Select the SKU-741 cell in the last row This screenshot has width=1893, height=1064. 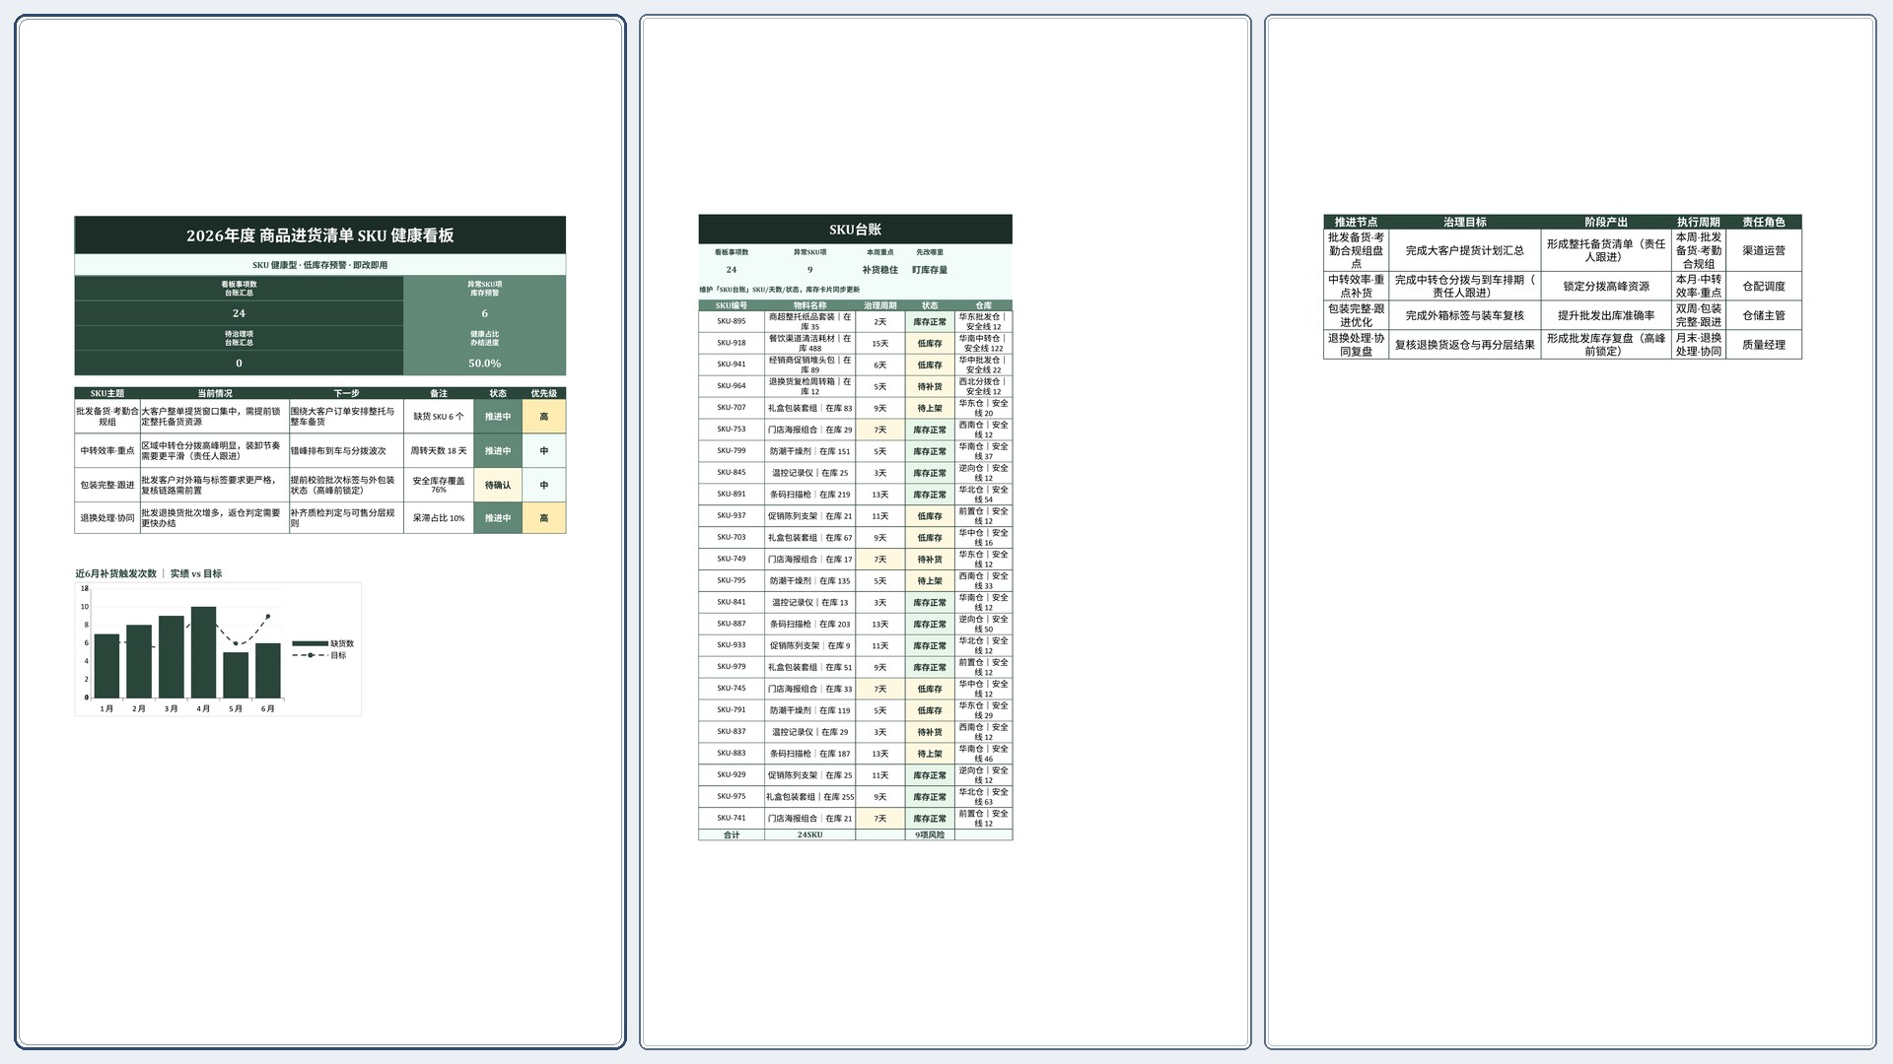pyautogui.click(x=732, y=819)
